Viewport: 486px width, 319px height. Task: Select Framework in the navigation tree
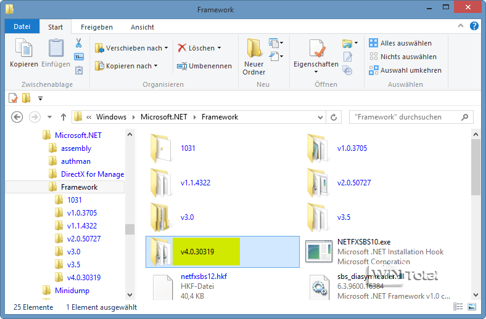(65, 187)
